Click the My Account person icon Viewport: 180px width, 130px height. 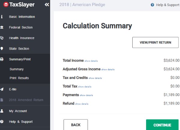(2, 111)
